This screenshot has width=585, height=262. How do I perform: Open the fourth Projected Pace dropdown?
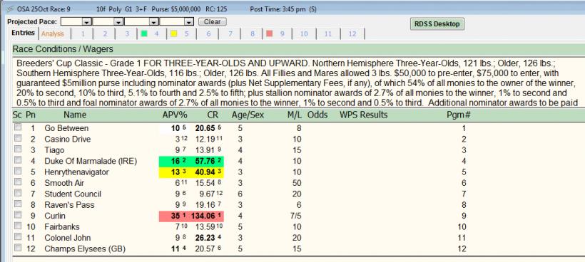coord(189,22)
